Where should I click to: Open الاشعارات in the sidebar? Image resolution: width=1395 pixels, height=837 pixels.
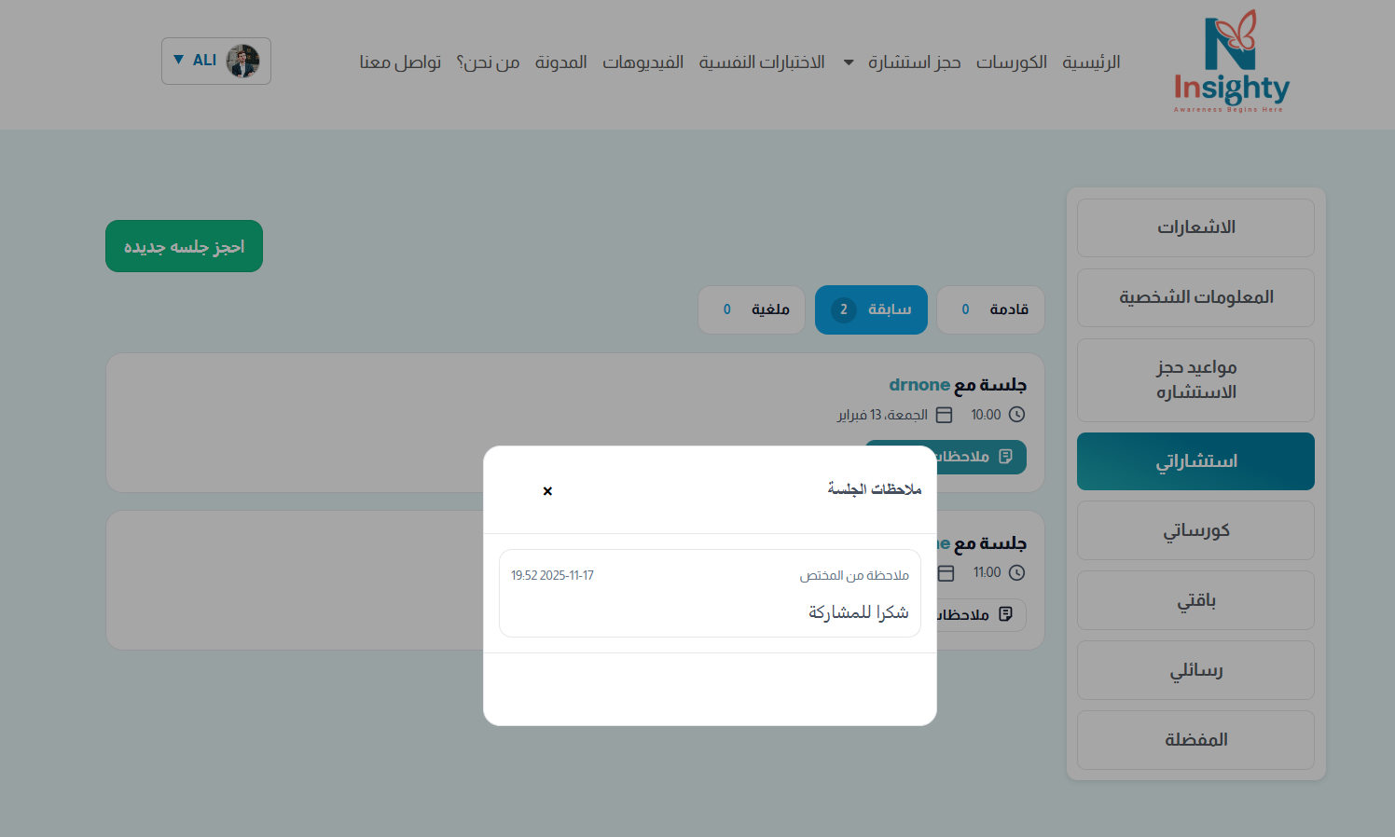click(x=1195, y=227)
